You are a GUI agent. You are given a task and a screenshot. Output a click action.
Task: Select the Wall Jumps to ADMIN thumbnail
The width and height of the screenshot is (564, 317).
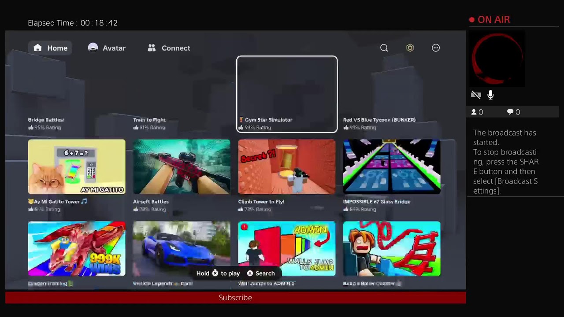pos(287,249)
